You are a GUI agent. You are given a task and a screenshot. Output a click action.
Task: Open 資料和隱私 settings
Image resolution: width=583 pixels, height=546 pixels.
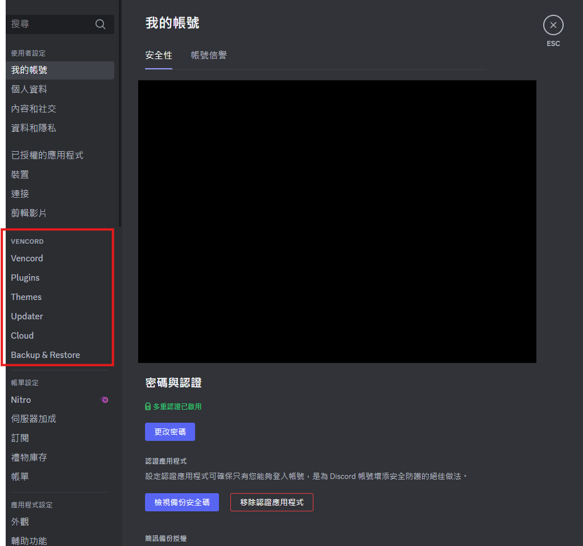60,128
